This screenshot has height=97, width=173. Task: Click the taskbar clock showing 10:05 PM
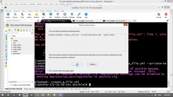tap(167, 95)
